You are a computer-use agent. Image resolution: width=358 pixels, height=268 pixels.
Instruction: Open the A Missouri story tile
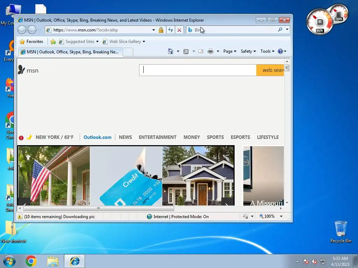coord(264,176)
